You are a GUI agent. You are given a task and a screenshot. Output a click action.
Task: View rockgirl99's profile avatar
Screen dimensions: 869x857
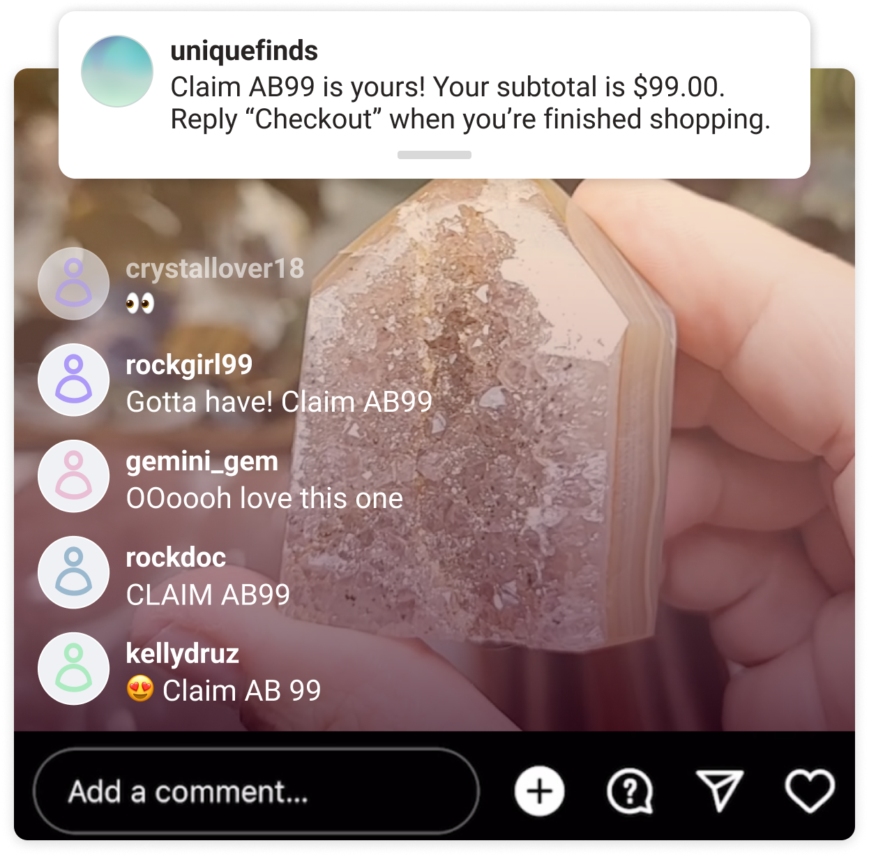tap(73, 380)
